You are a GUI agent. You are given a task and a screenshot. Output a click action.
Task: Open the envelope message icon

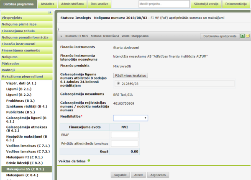tap(248, 36)
